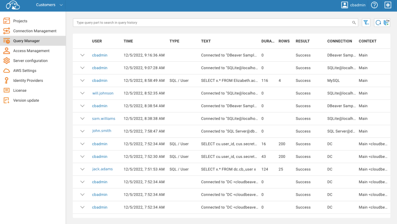This screenshot has height=224, width=397.
Task: Click the Identity Providers key icon
Action: [x=7, y=80]
